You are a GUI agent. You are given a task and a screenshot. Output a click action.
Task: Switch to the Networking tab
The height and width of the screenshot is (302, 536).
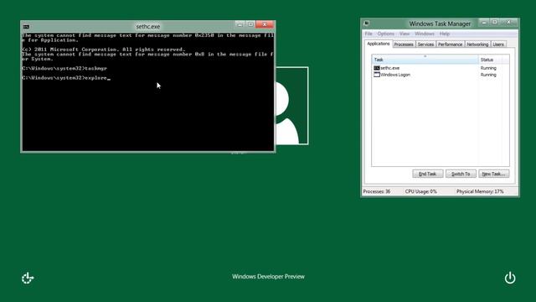tap(477, 44)
